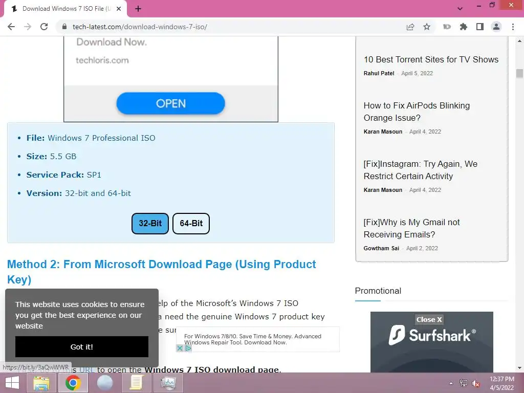Follow the URL link in step text
The height and width of the screenshot is (393, 524).
86,369
